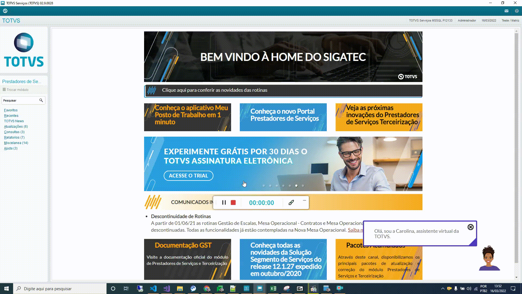This screenshot has width=522, height=294.
Task: Open Notepad++ from the taskbar
Action: coord(233,289)
